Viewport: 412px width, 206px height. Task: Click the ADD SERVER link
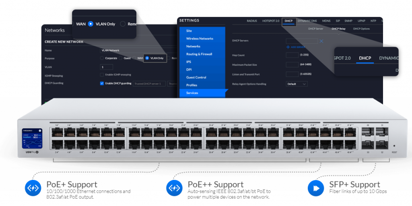tap(296, 47)
